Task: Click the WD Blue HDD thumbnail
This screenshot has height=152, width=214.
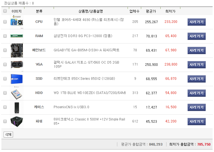Action: (17, 93)
